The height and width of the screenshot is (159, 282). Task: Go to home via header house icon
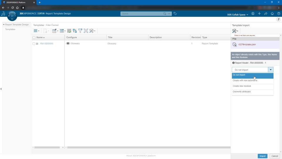click(x=272, y=14)
